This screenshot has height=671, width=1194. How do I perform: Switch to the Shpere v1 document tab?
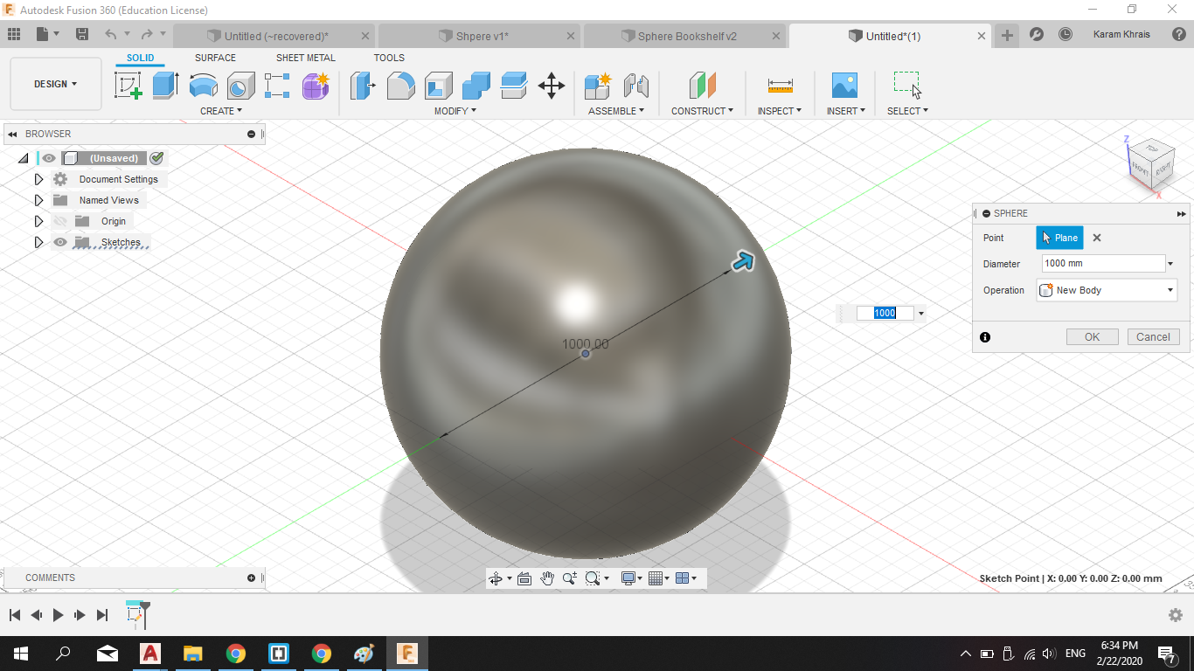482,36
